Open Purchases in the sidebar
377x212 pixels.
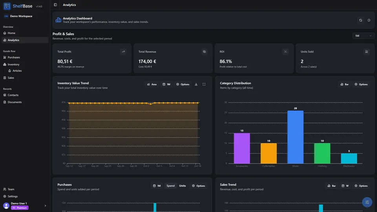[x=14, y=57]
